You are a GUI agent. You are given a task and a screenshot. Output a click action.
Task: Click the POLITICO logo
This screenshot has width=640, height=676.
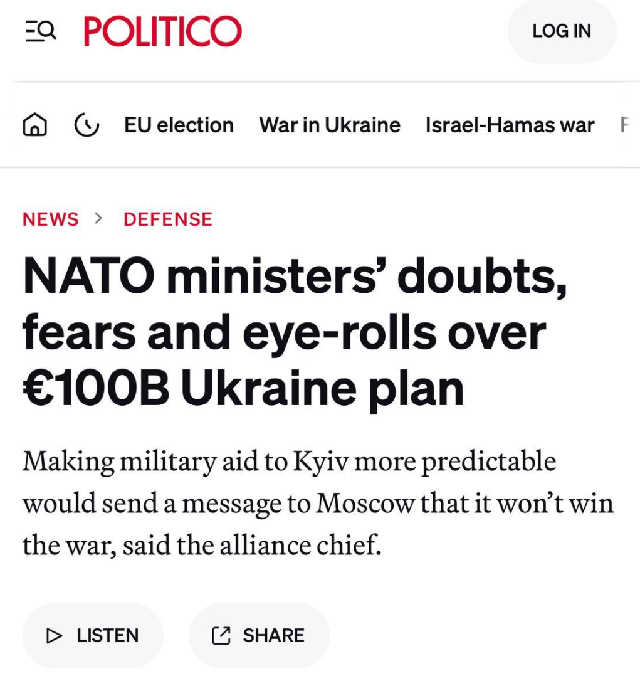click(162, 31)
